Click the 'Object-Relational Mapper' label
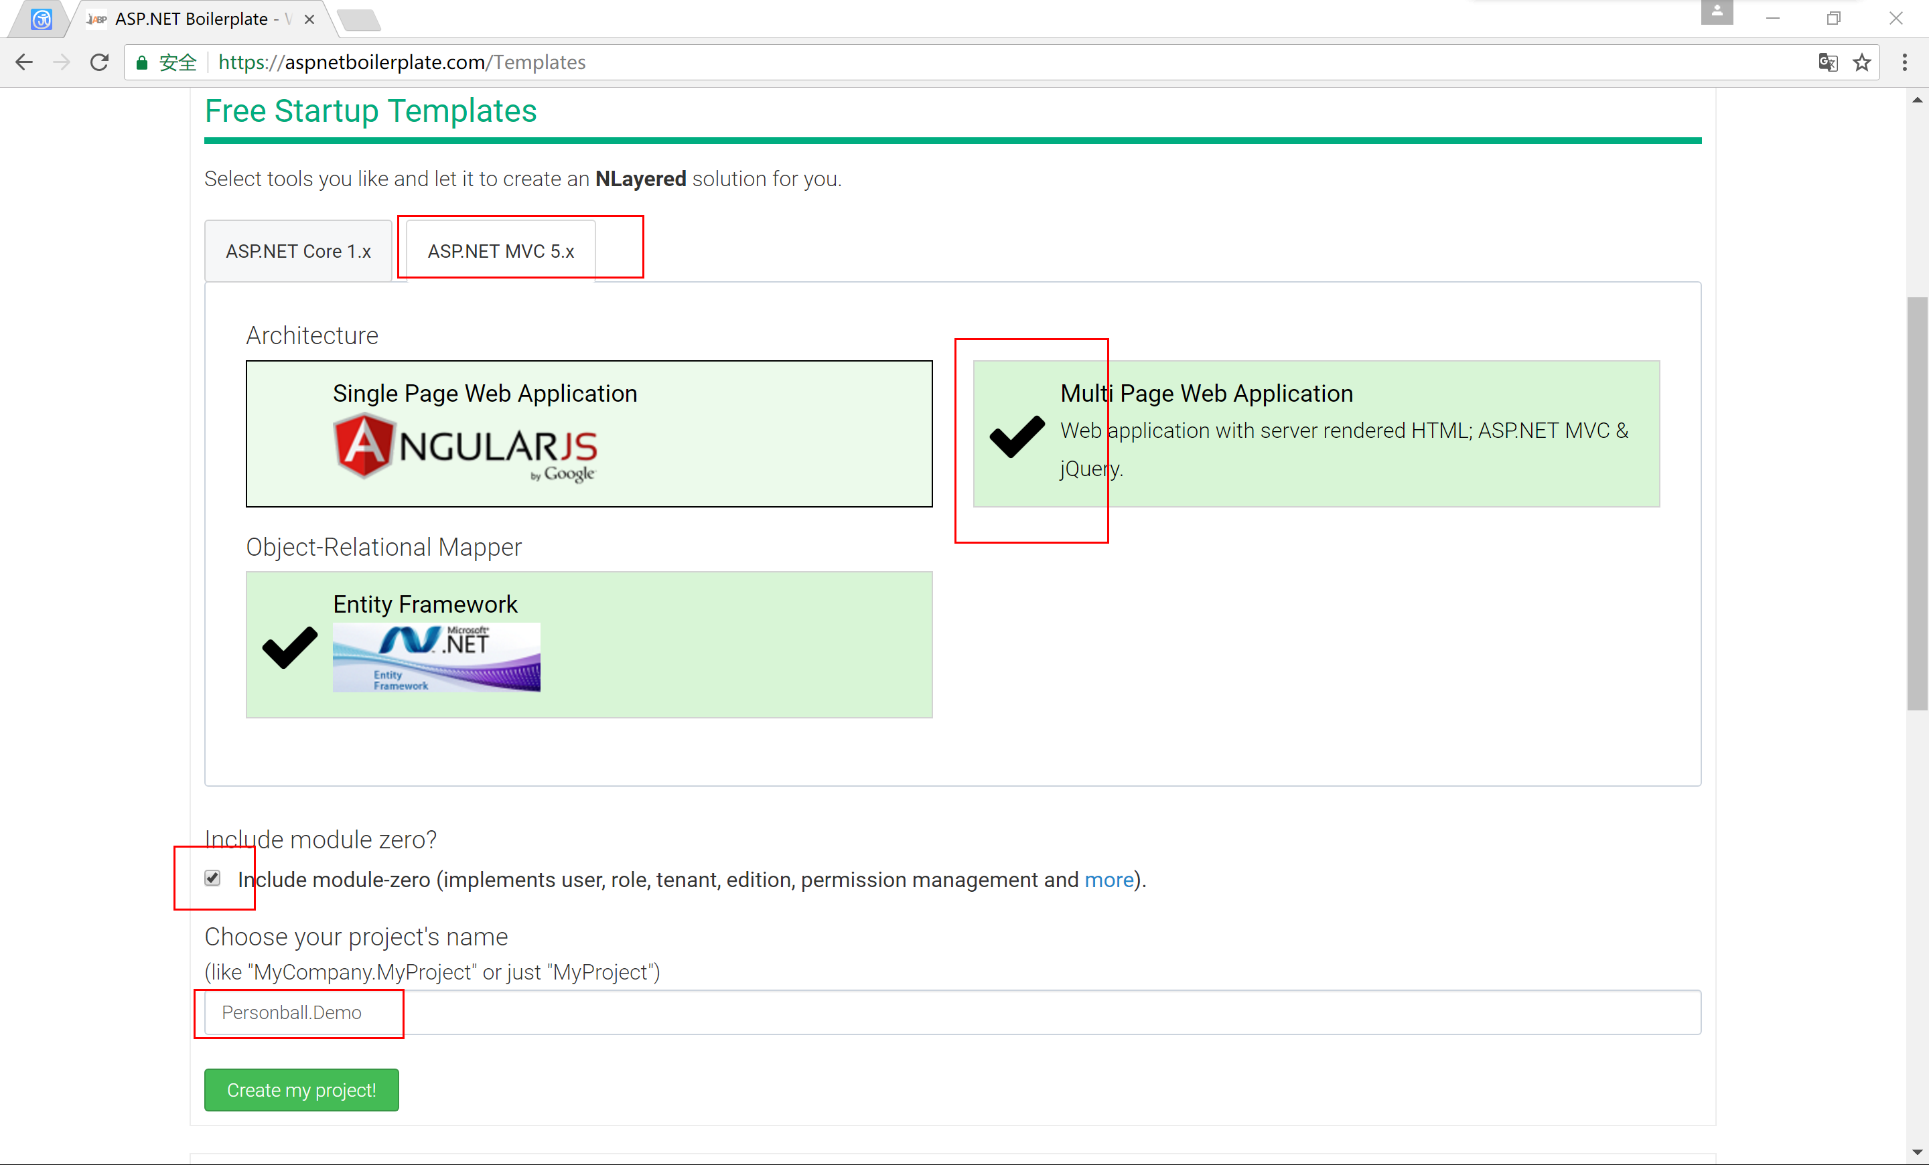This screenshot has height=1165, width=1929. point(384,547)
